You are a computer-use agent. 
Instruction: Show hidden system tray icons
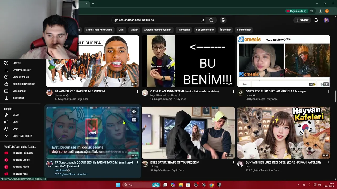pyautogui.click(x=298, y=185)
